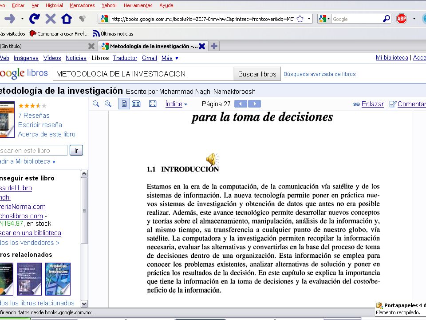Go to the browser home page icon
This screenshot has height=320, width=426.
click(x=67, y=19)
